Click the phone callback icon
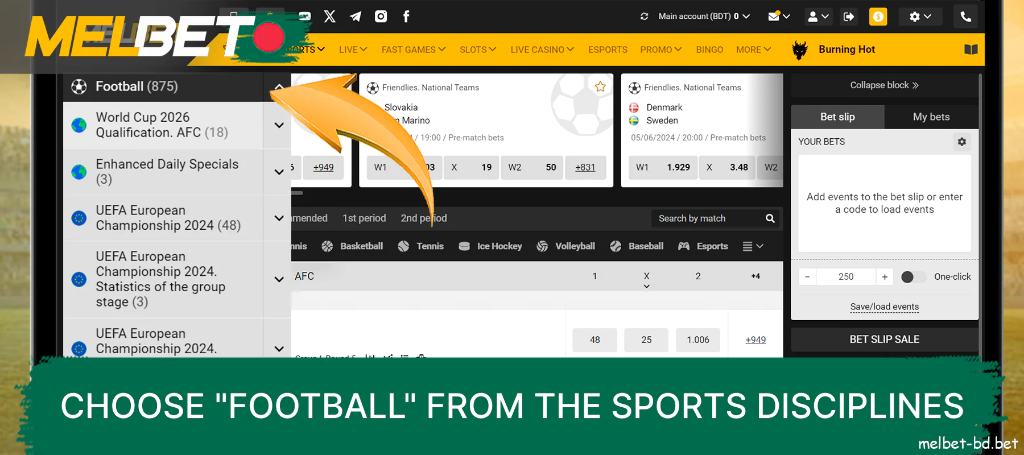 [x=966, y=16]
